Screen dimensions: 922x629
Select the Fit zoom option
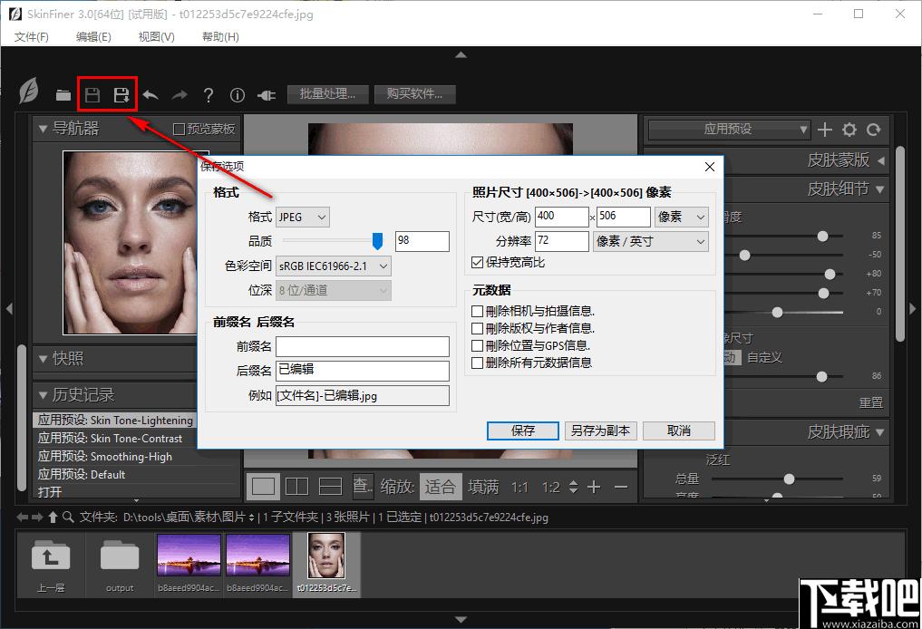pos(441,487)
